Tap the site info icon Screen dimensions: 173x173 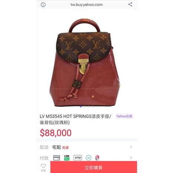43,5
